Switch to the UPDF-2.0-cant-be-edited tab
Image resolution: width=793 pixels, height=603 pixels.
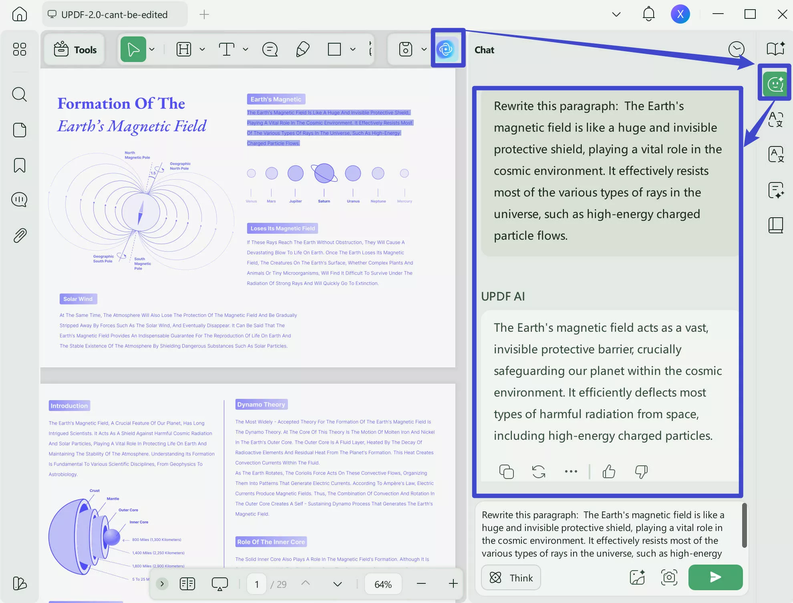pos(115,14)
